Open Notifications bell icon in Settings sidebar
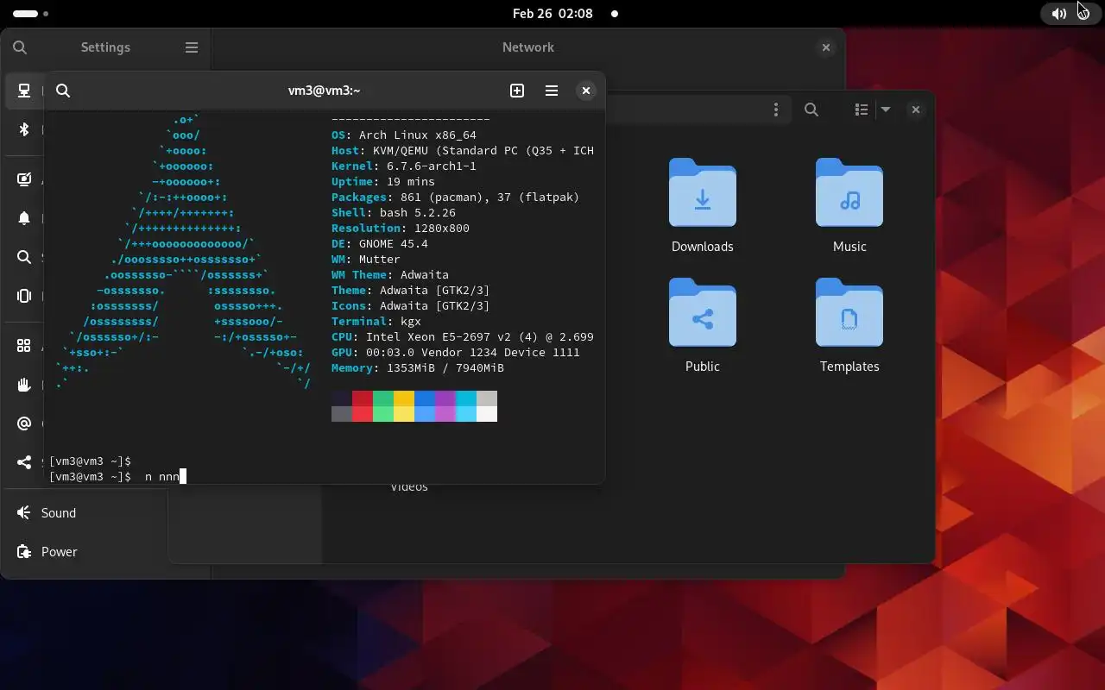 (x=24, y=218)
